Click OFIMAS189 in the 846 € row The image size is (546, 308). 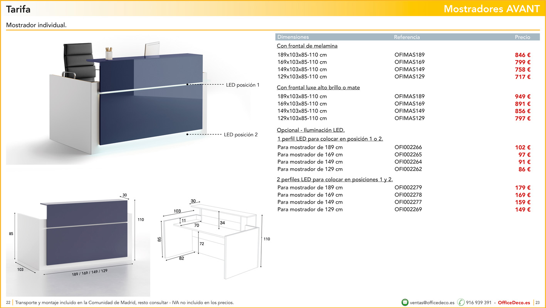tap(409, 55)
